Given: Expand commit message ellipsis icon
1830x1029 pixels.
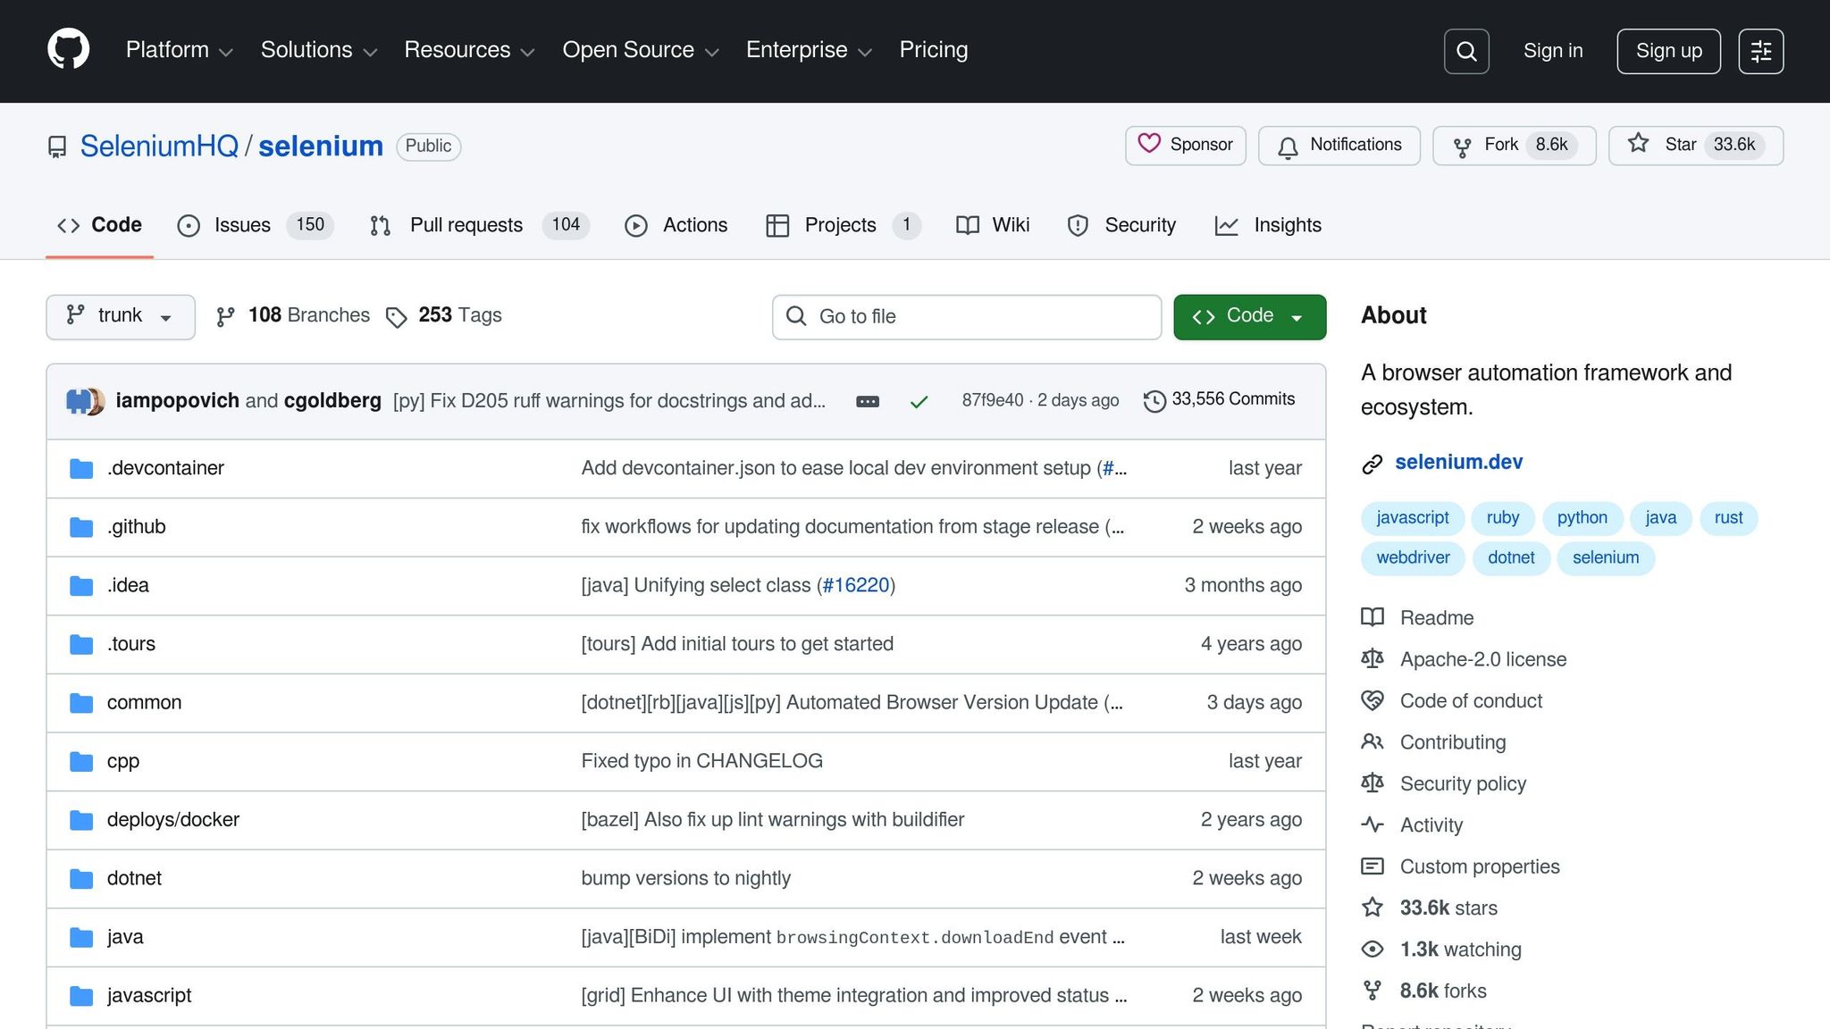Looking at the screenshot, I should [867, 402].
